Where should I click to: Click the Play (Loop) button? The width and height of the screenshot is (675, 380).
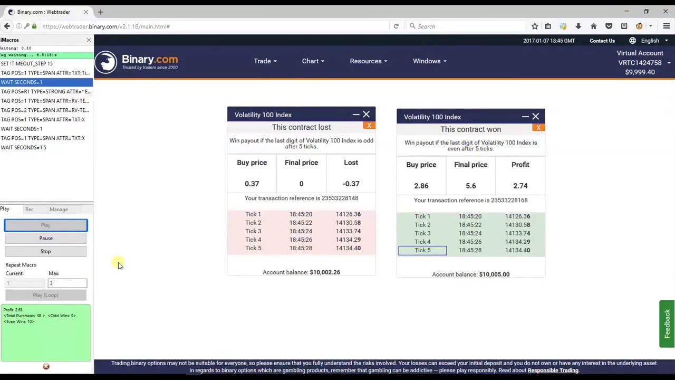46,295
